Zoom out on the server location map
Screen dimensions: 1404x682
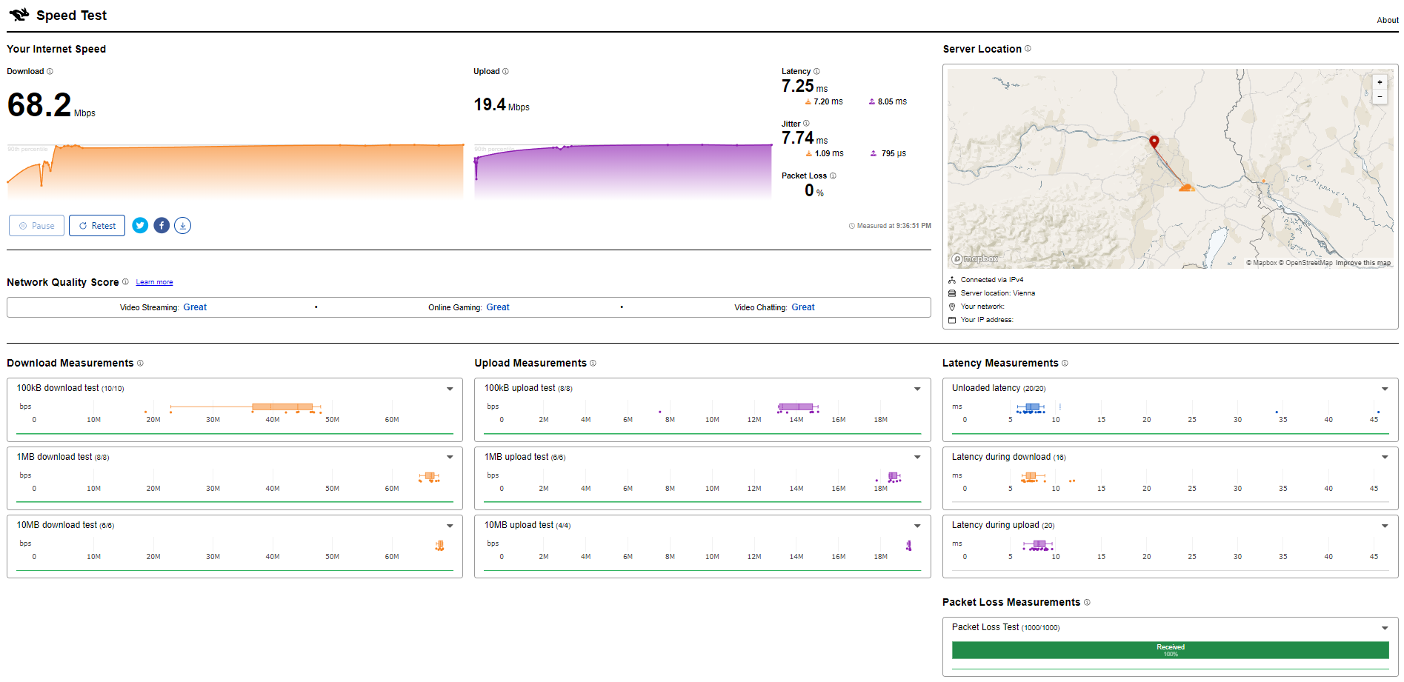(x=1380, y=96)
